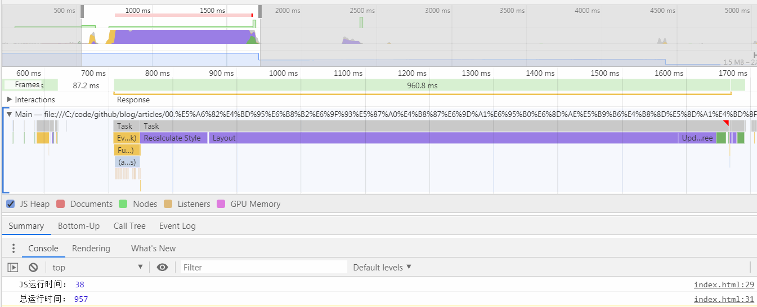Grab the right overview selection handle
757x307 pixels.
[260, 11]
